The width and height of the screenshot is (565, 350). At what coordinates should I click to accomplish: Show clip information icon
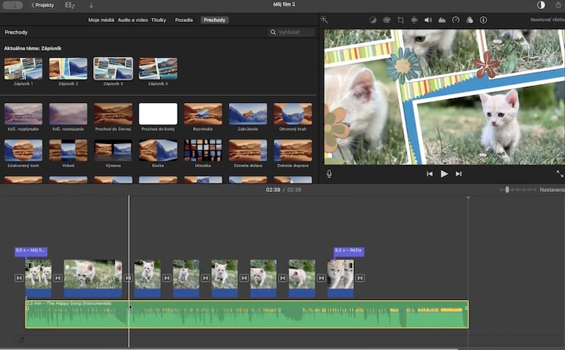[483, 20]
